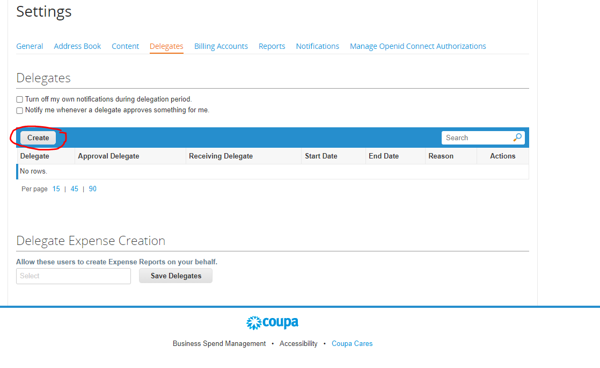The height and width of the screenshot is (368, 600).
Task: Switch to the Notifications tab
Action: (x=317, y=46)
